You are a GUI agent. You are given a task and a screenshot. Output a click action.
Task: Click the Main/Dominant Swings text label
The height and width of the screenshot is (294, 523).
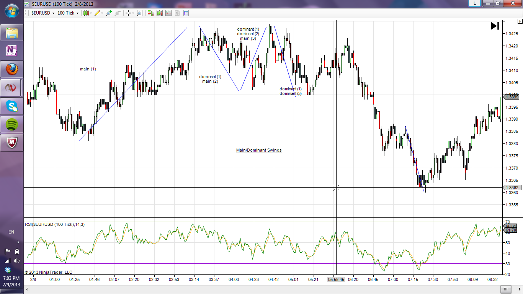pyautogui.click(x=259, y=150)
